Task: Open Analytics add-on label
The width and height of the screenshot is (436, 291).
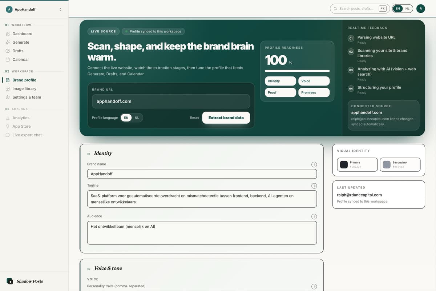Action: [21, 118]
